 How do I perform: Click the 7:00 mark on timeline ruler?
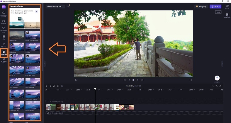coord(150,90)
